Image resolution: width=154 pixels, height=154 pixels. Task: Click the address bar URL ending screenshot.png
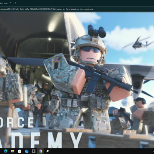pos(47,9)
